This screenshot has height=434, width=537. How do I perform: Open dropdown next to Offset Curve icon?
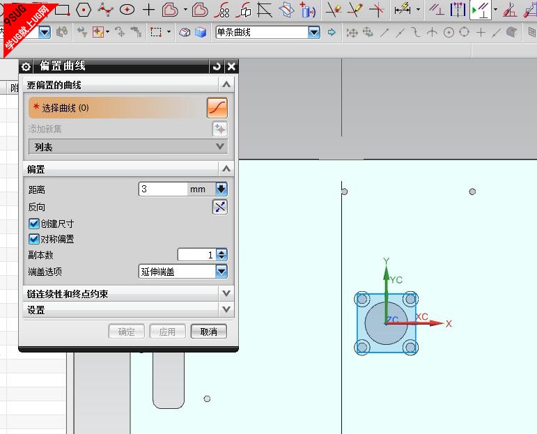185,10
